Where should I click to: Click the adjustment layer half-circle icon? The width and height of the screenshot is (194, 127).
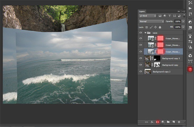(163, 122)
